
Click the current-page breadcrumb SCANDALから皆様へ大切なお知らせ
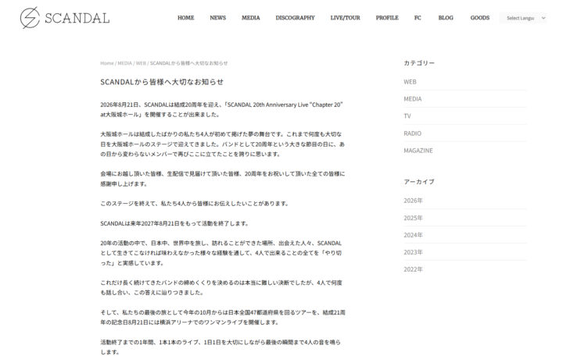[x=188, y=63]
